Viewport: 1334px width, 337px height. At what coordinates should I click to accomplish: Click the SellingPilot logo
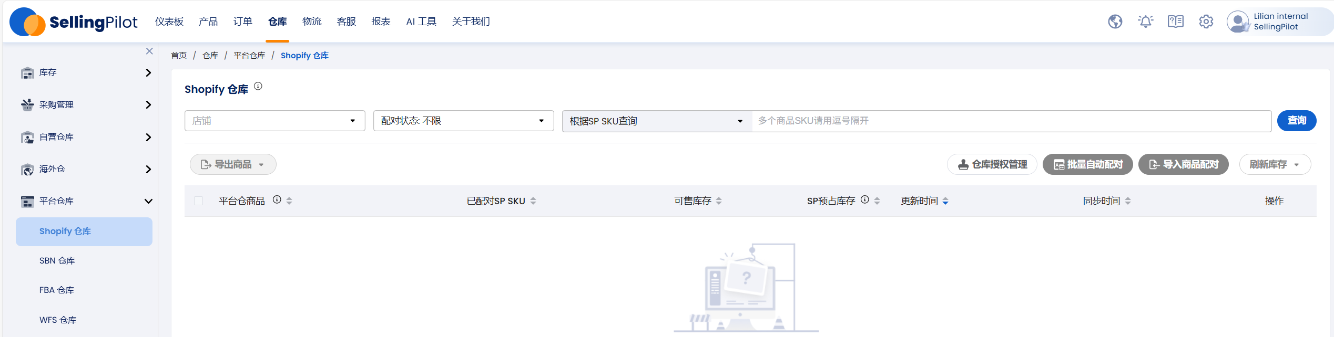74,22
